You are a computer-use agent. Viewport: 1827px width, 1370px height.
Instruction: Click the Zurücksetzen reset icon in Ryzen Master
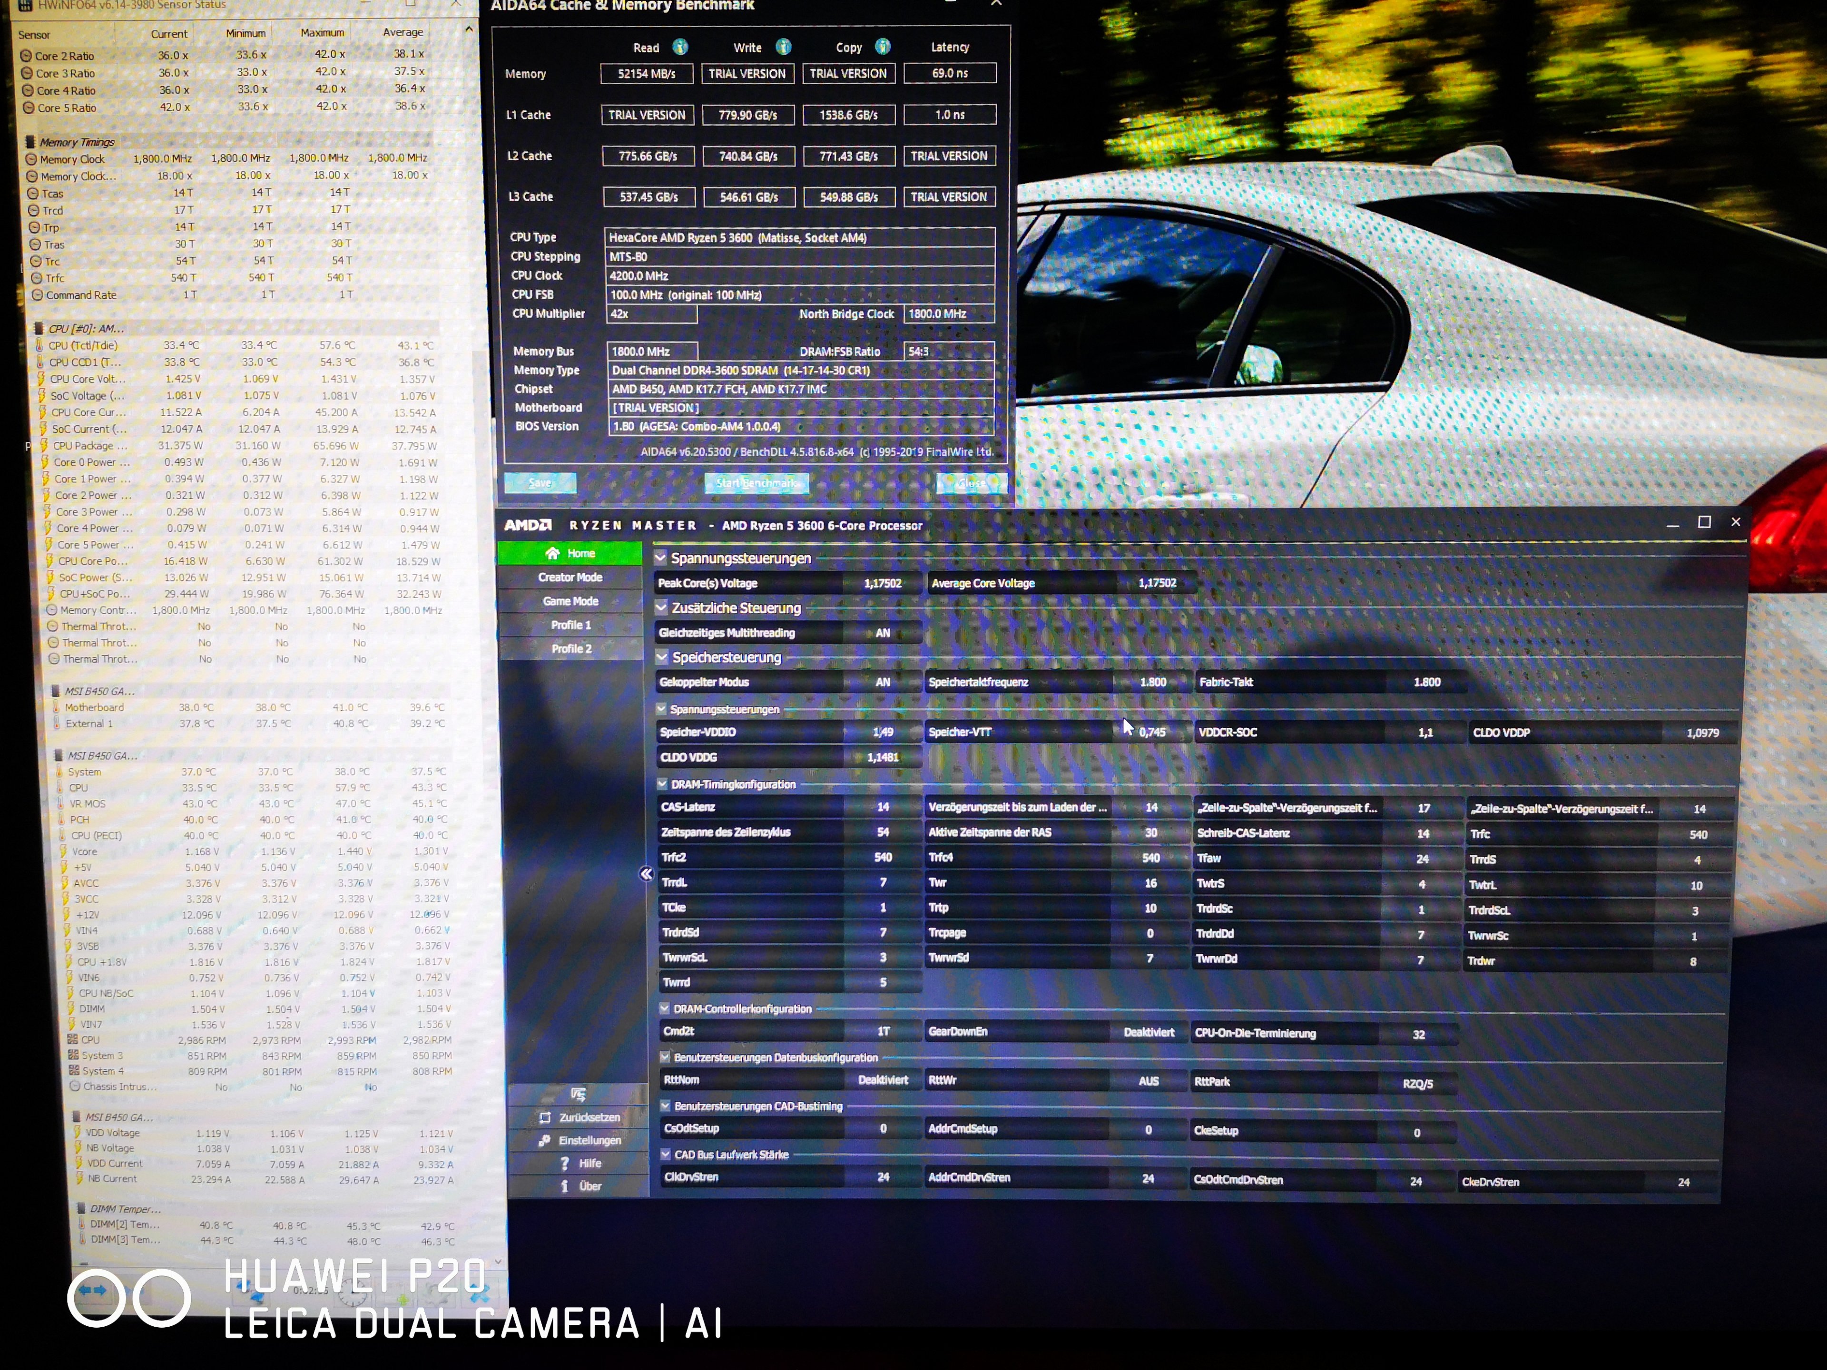coord(545,1117)
